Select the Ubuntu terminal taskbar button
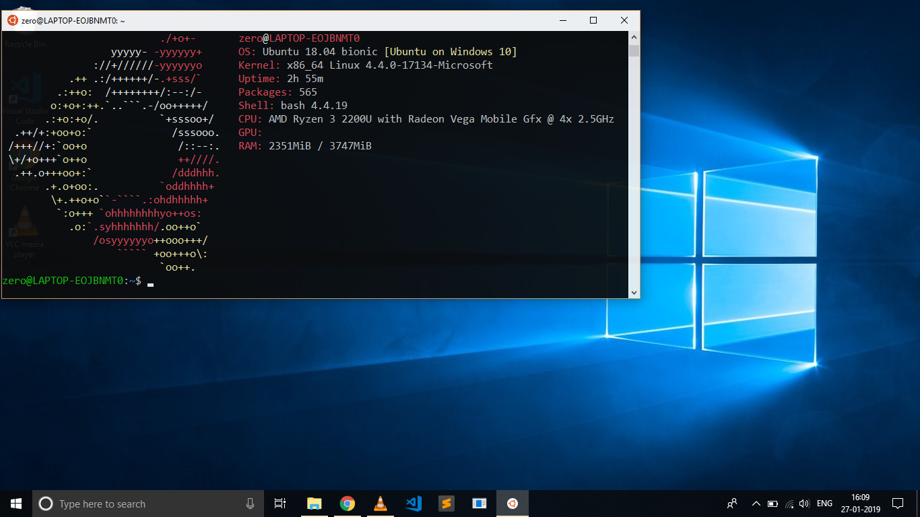This screenshot has width=920, height=517. [x=513, y=504]
